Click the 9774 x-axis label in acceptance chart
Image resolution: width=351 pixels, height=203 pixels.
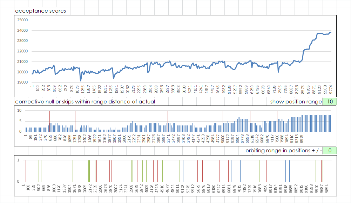[331, 89]
